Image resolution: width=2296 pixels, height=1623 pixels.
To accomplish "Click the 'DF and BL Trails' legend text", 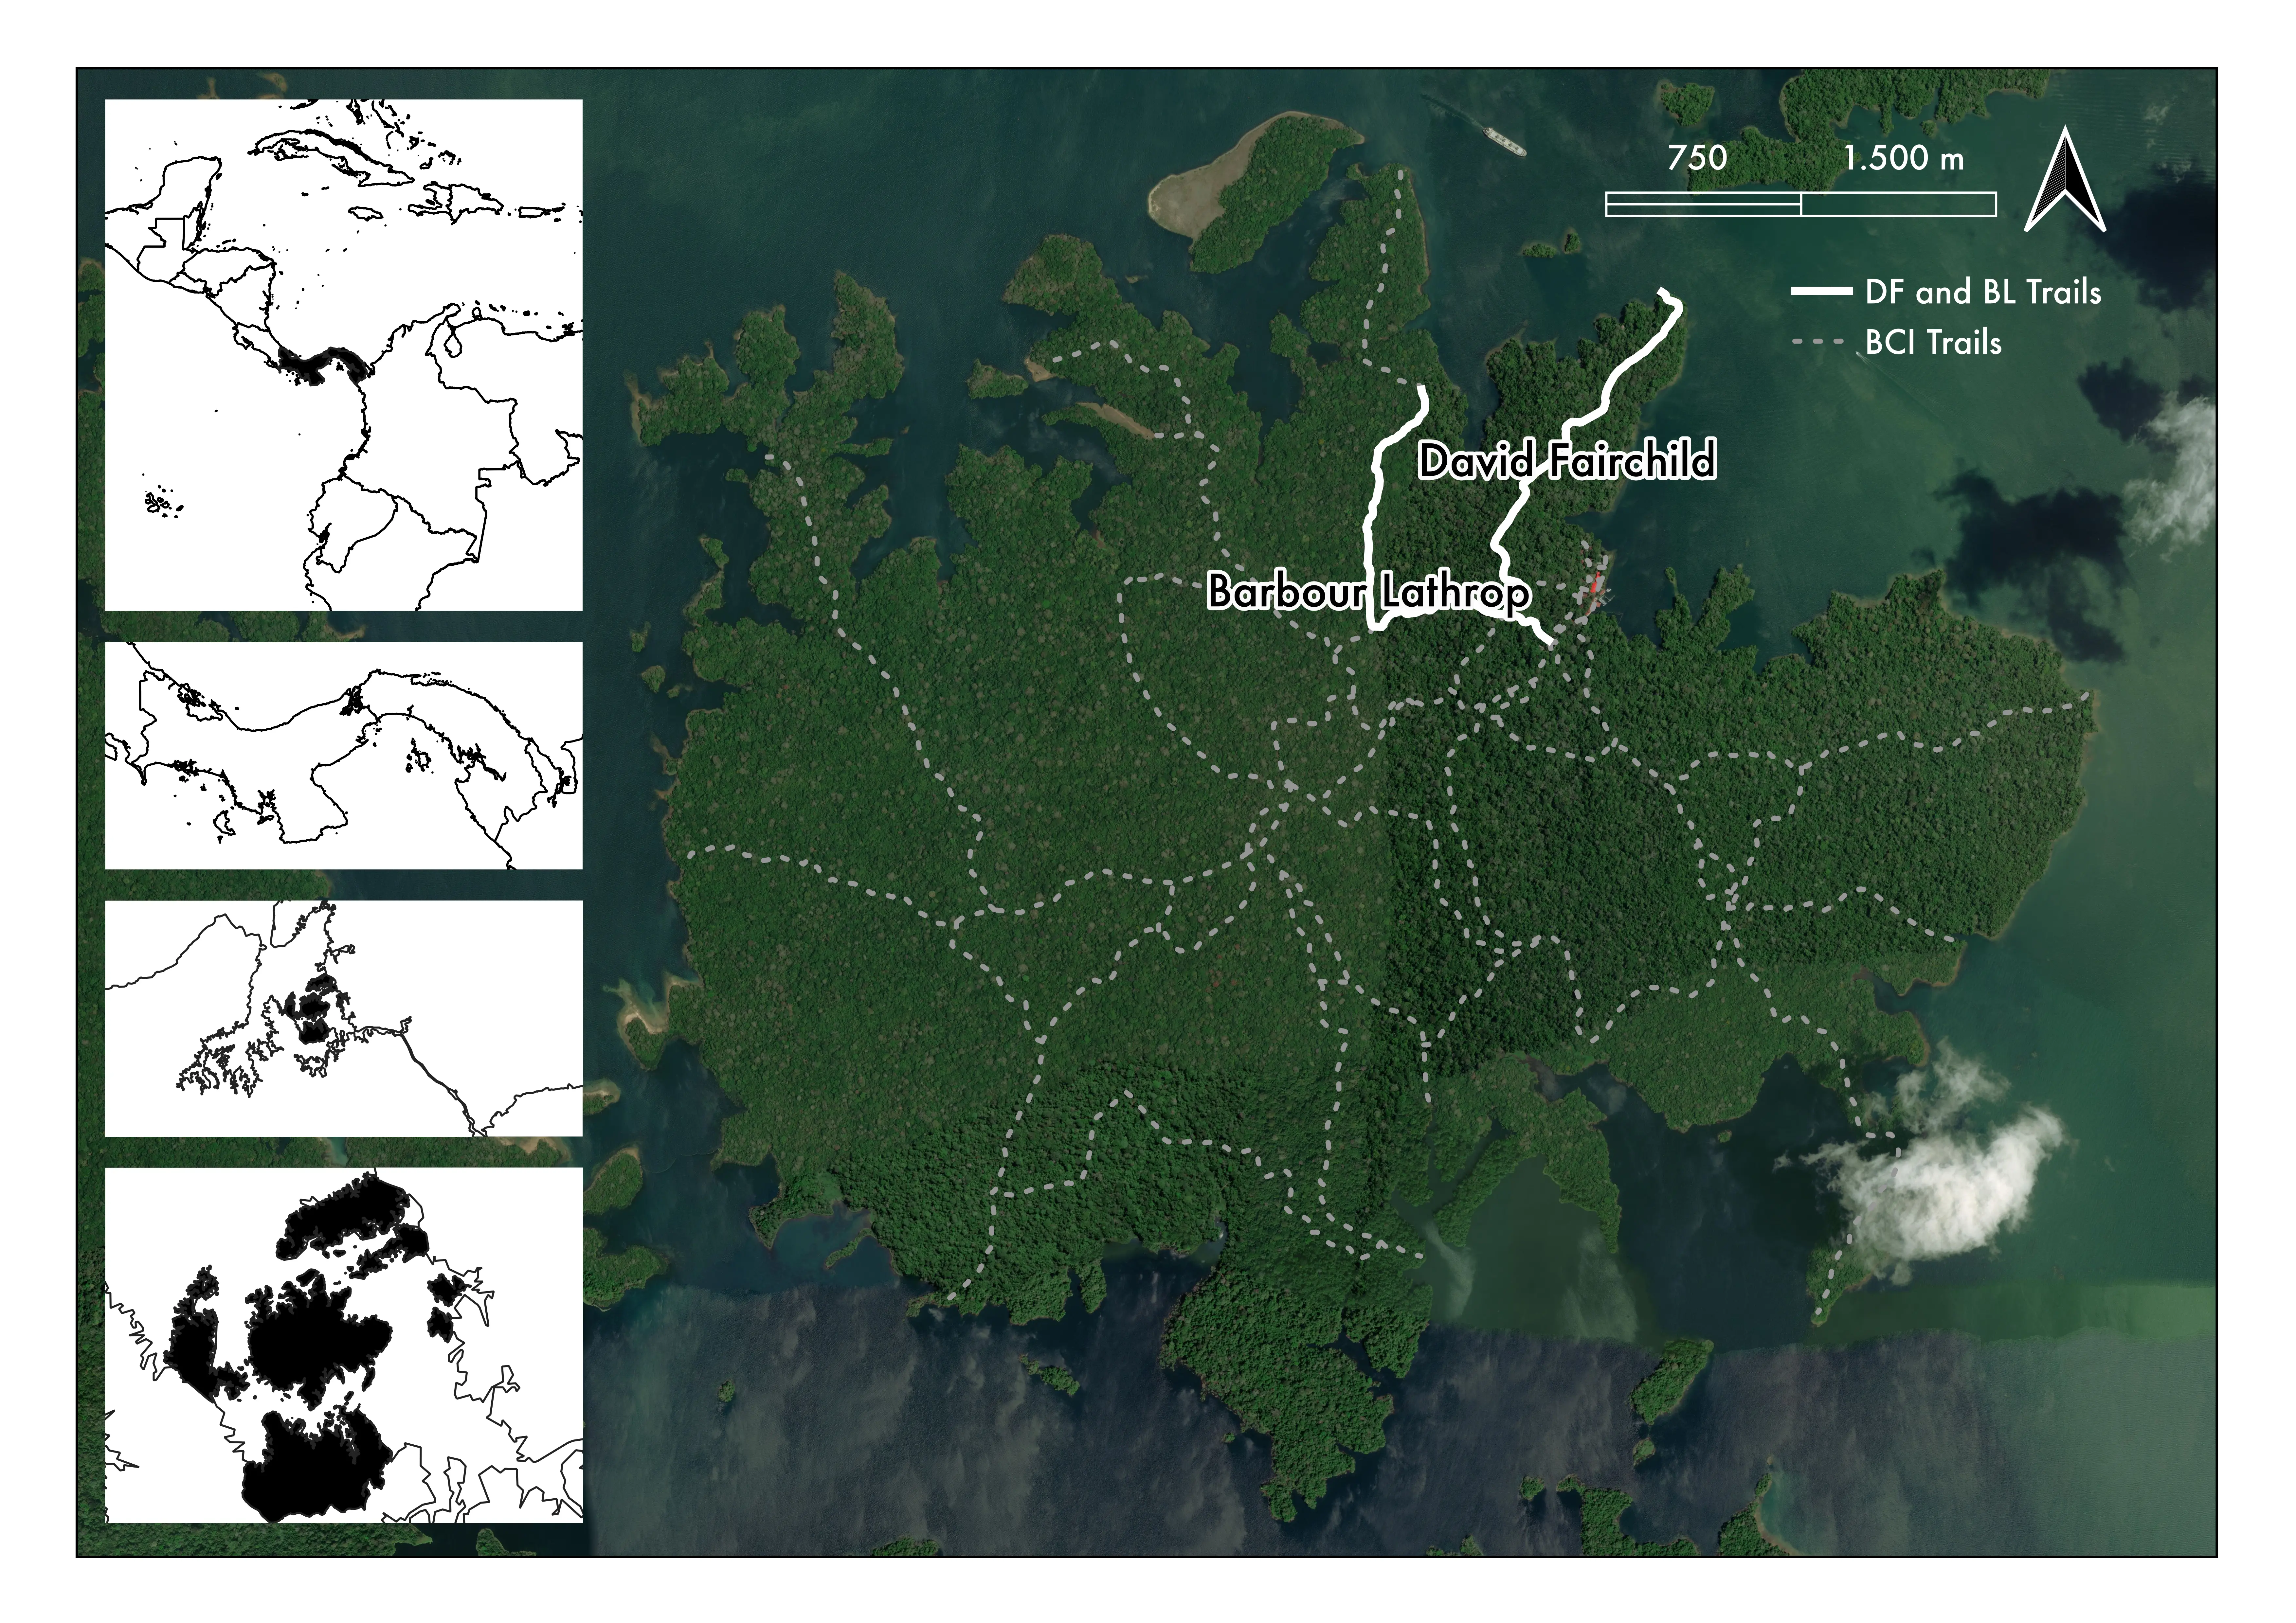I will pos(1983,292).
